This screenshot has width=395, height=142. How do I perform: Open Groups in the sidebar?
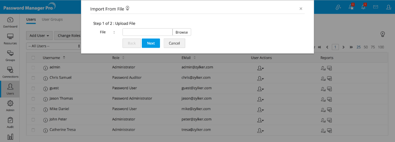point(10,56)
